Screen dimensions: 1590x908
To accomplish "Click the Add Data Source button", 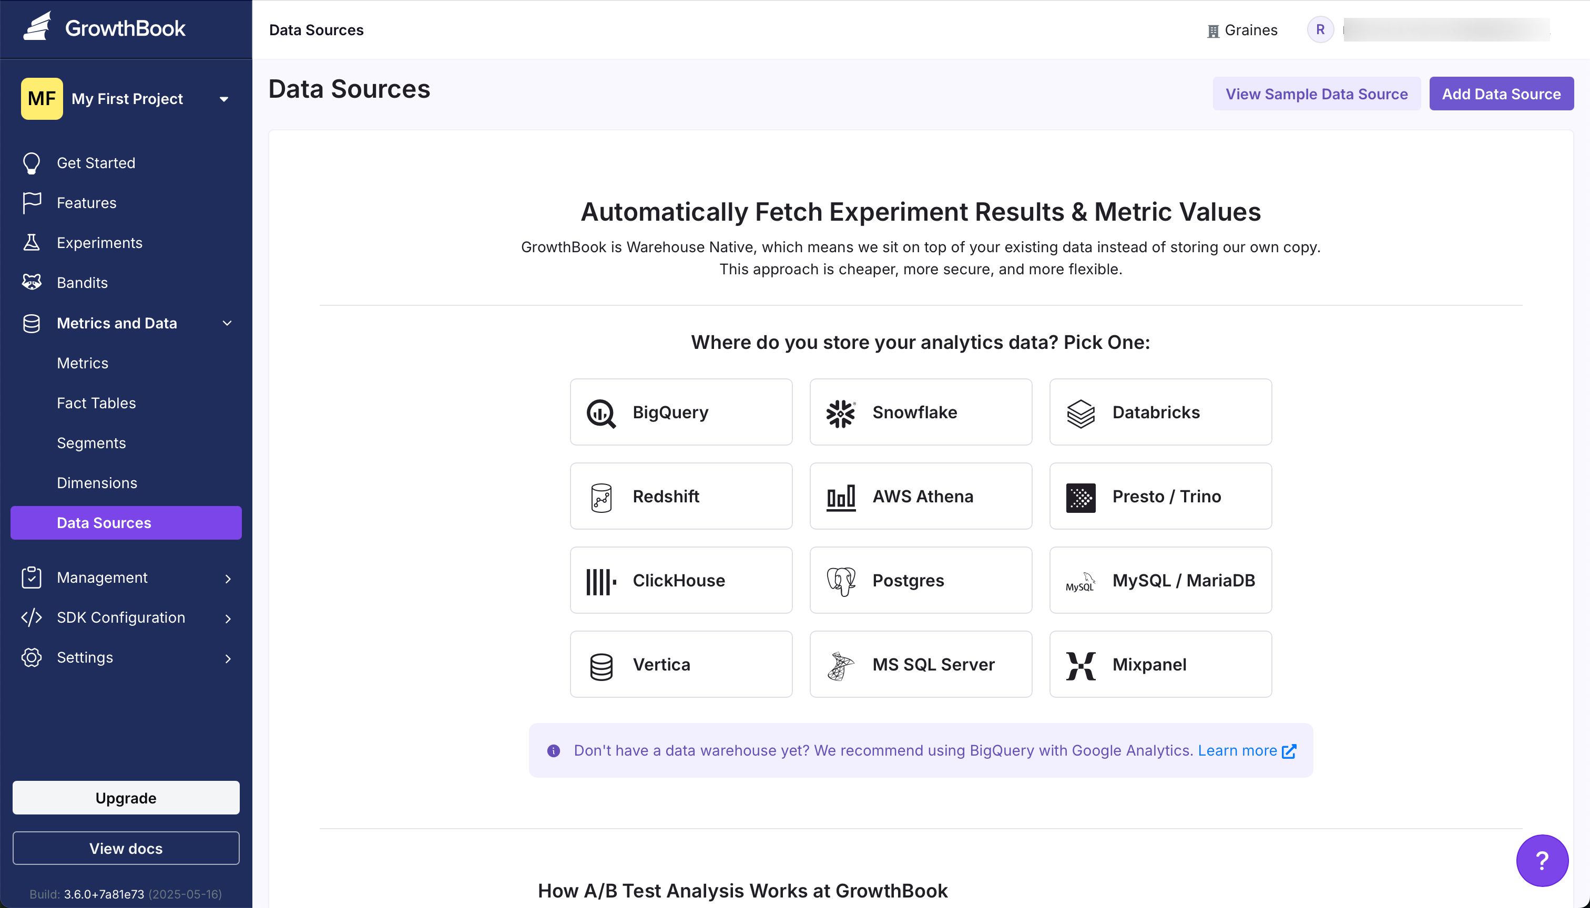I will tap(1501, 94).
